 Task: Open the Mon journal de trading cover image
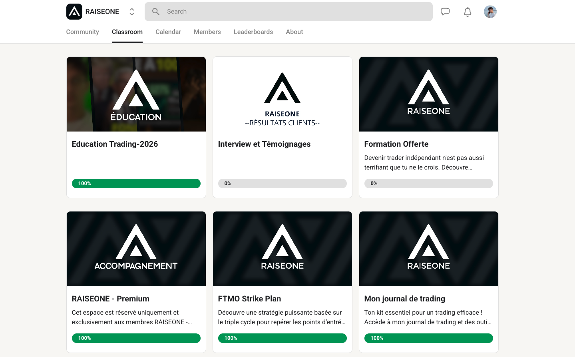(429, 249)
